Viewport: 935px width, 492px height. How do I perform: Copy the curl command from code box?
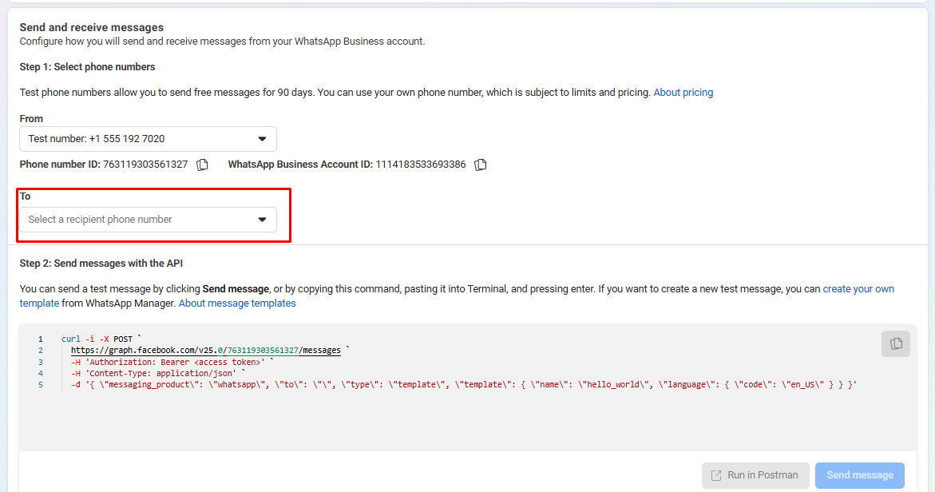896,344
